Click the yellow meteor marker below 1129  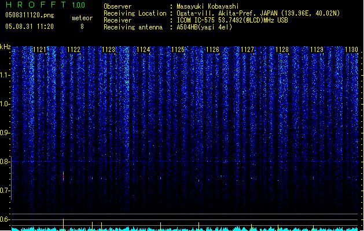click(314, 228)
